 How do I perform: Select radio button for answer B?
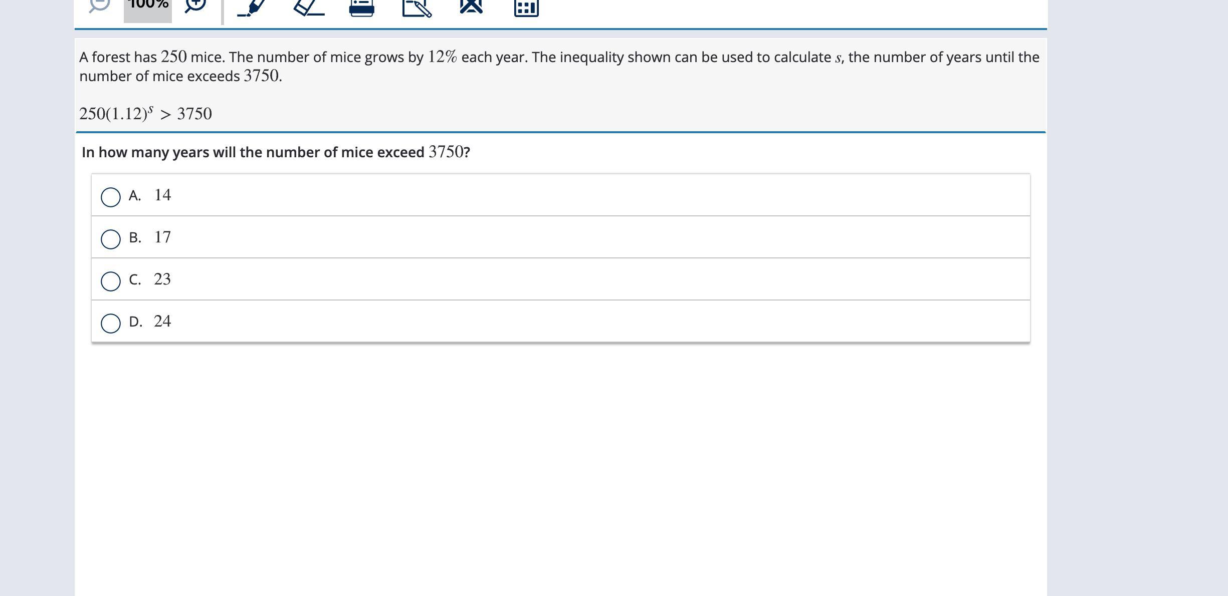coord(111,239)
